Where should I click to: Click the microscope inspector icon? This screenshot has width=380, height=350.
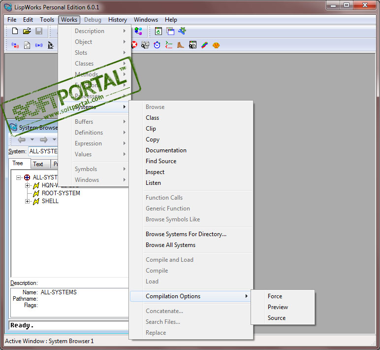(x=51, y=45)
